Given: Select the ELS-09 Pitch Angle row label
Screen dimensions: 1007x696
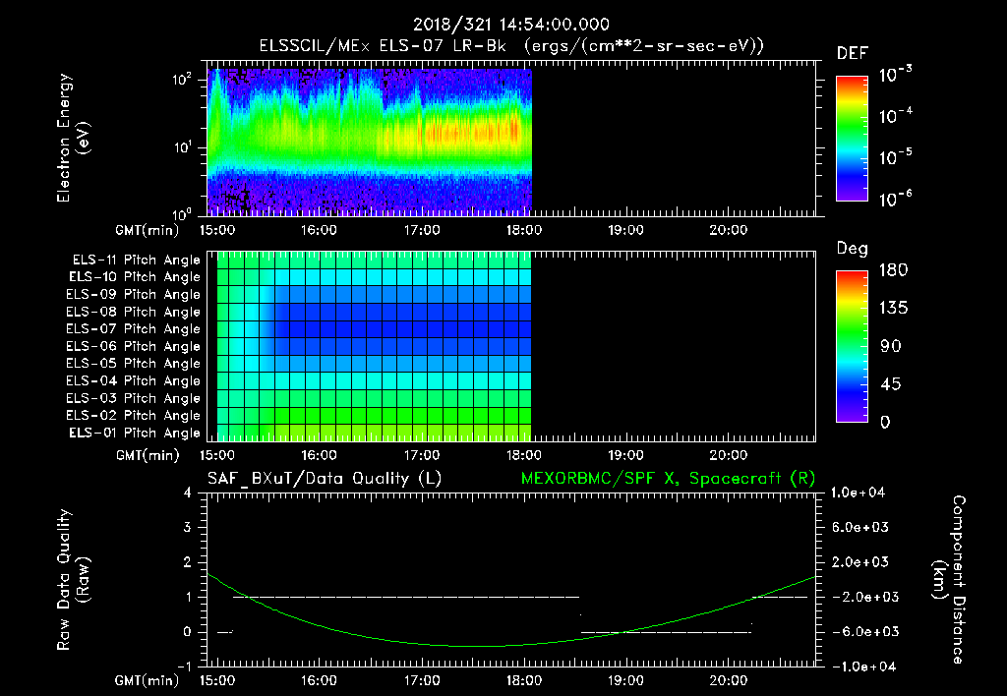Looking at the screenshot, I should point(136,294).
